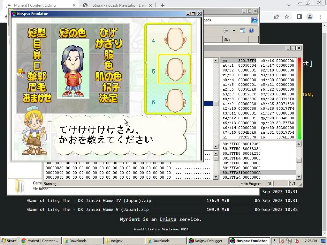327x245 pixels.
Task: Open the DMCA link
Action: click(185, 229)
